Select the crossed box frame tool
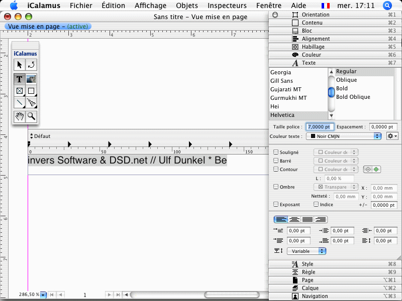Image resolution: width=402 pixels, height=301 pixels. (x=20, y=91)
